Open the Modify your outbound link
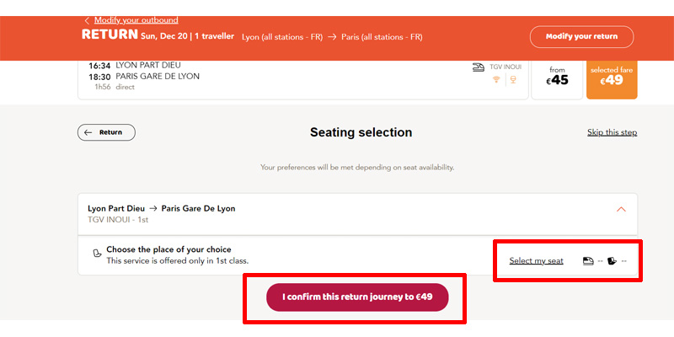674x337 pixels. click(136, 20)
